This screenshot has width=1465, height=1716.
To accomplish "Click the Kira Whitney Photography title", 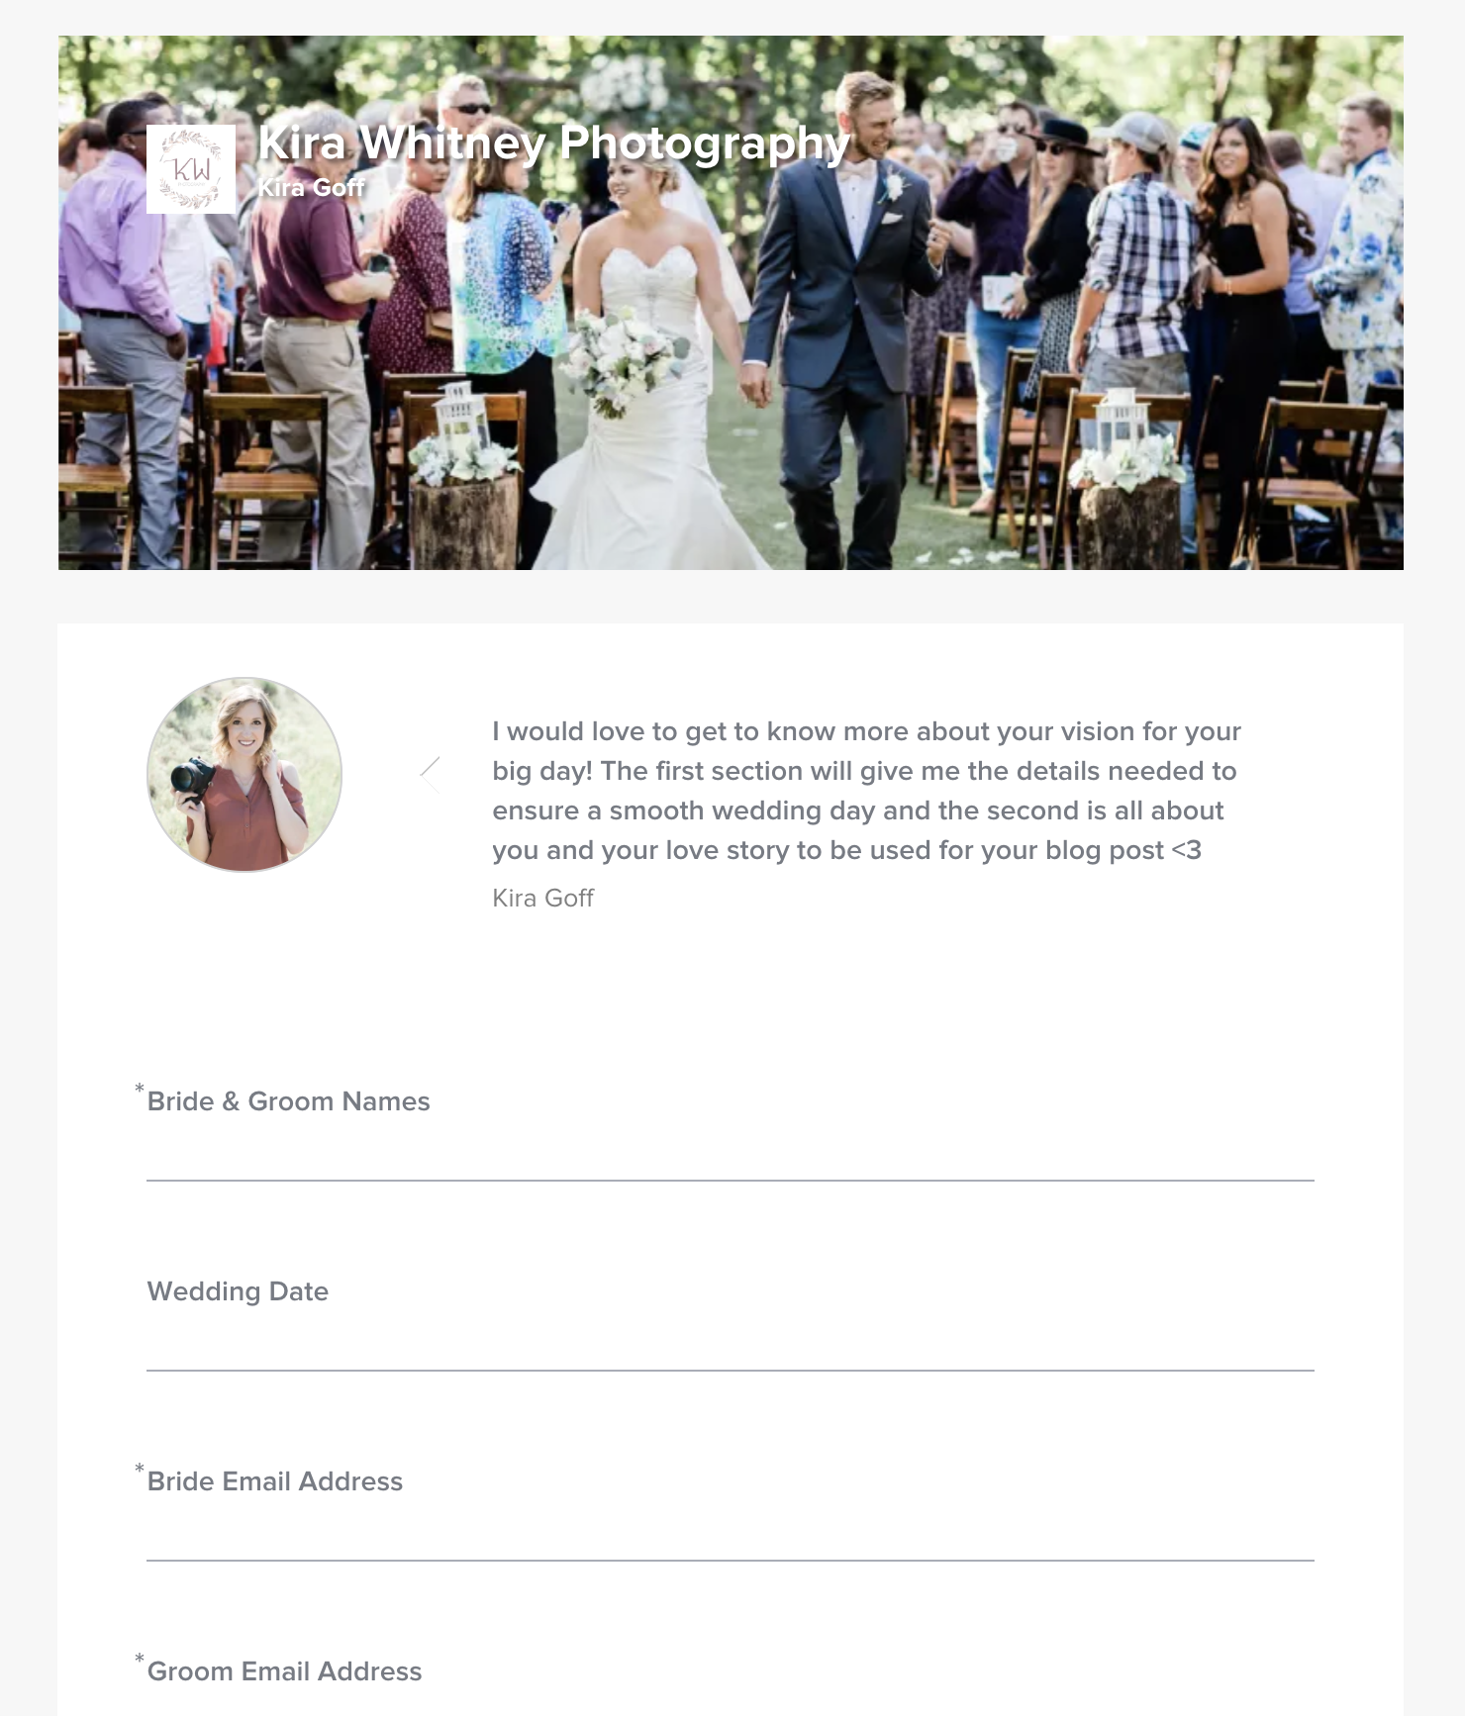I will click(x=554, y=143).
